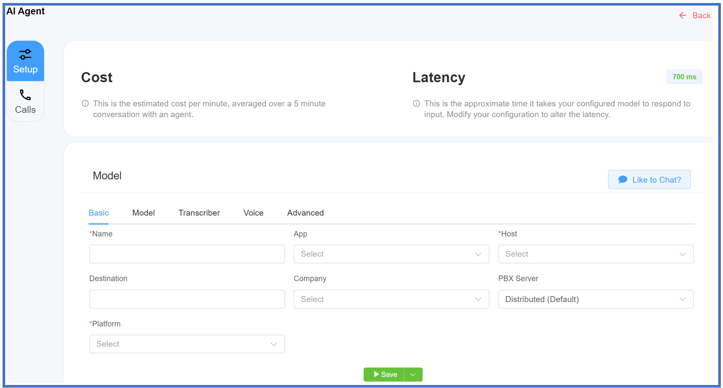Choose a Platform from the dropdown

tap(187, 344)
